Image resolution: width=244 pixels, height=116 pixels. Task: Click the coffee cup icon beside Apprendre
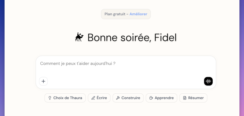[151, 98]
